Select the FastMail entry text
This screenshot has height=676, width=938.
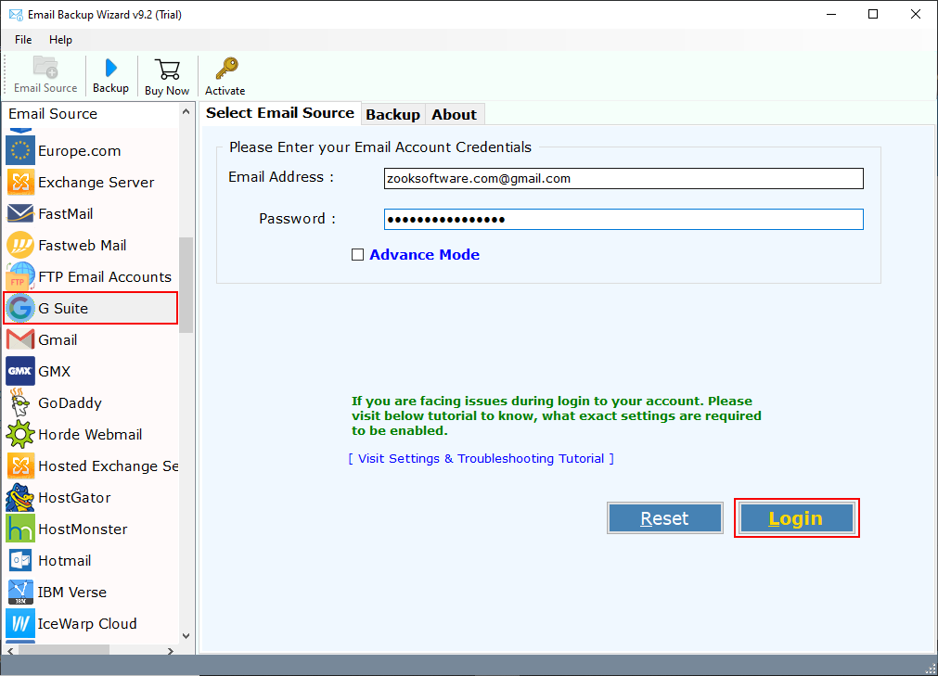click(65, 214)
